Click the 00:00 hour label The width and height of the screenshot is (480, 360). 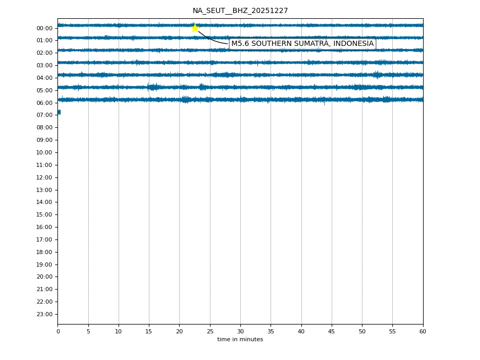[44, 28]
